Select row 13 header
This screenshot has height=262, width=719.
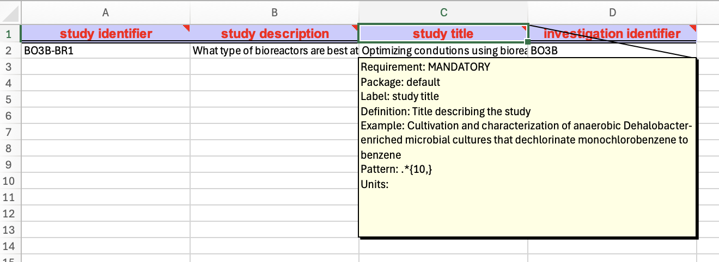click(9, 229)
